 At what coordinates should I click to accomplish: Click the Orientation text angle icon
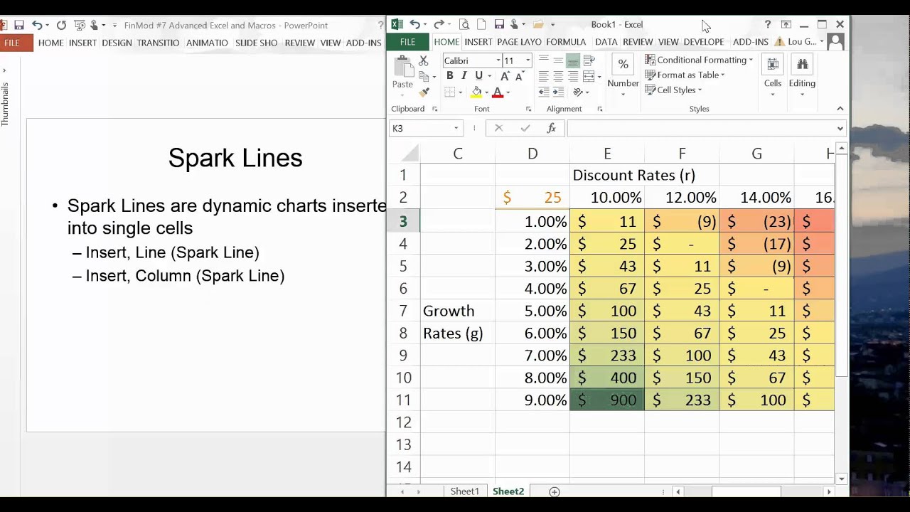pos(578,92)
